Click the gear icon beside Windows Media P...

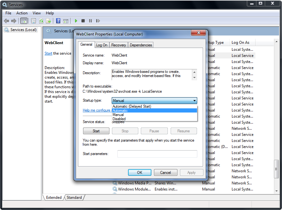click(115, 183)
